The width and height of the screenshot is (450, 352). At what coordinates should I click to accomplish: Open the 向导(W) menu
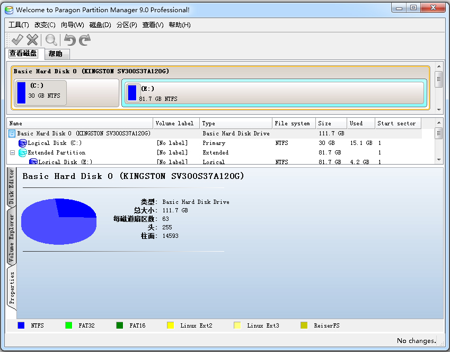click(x=72, y=25)
